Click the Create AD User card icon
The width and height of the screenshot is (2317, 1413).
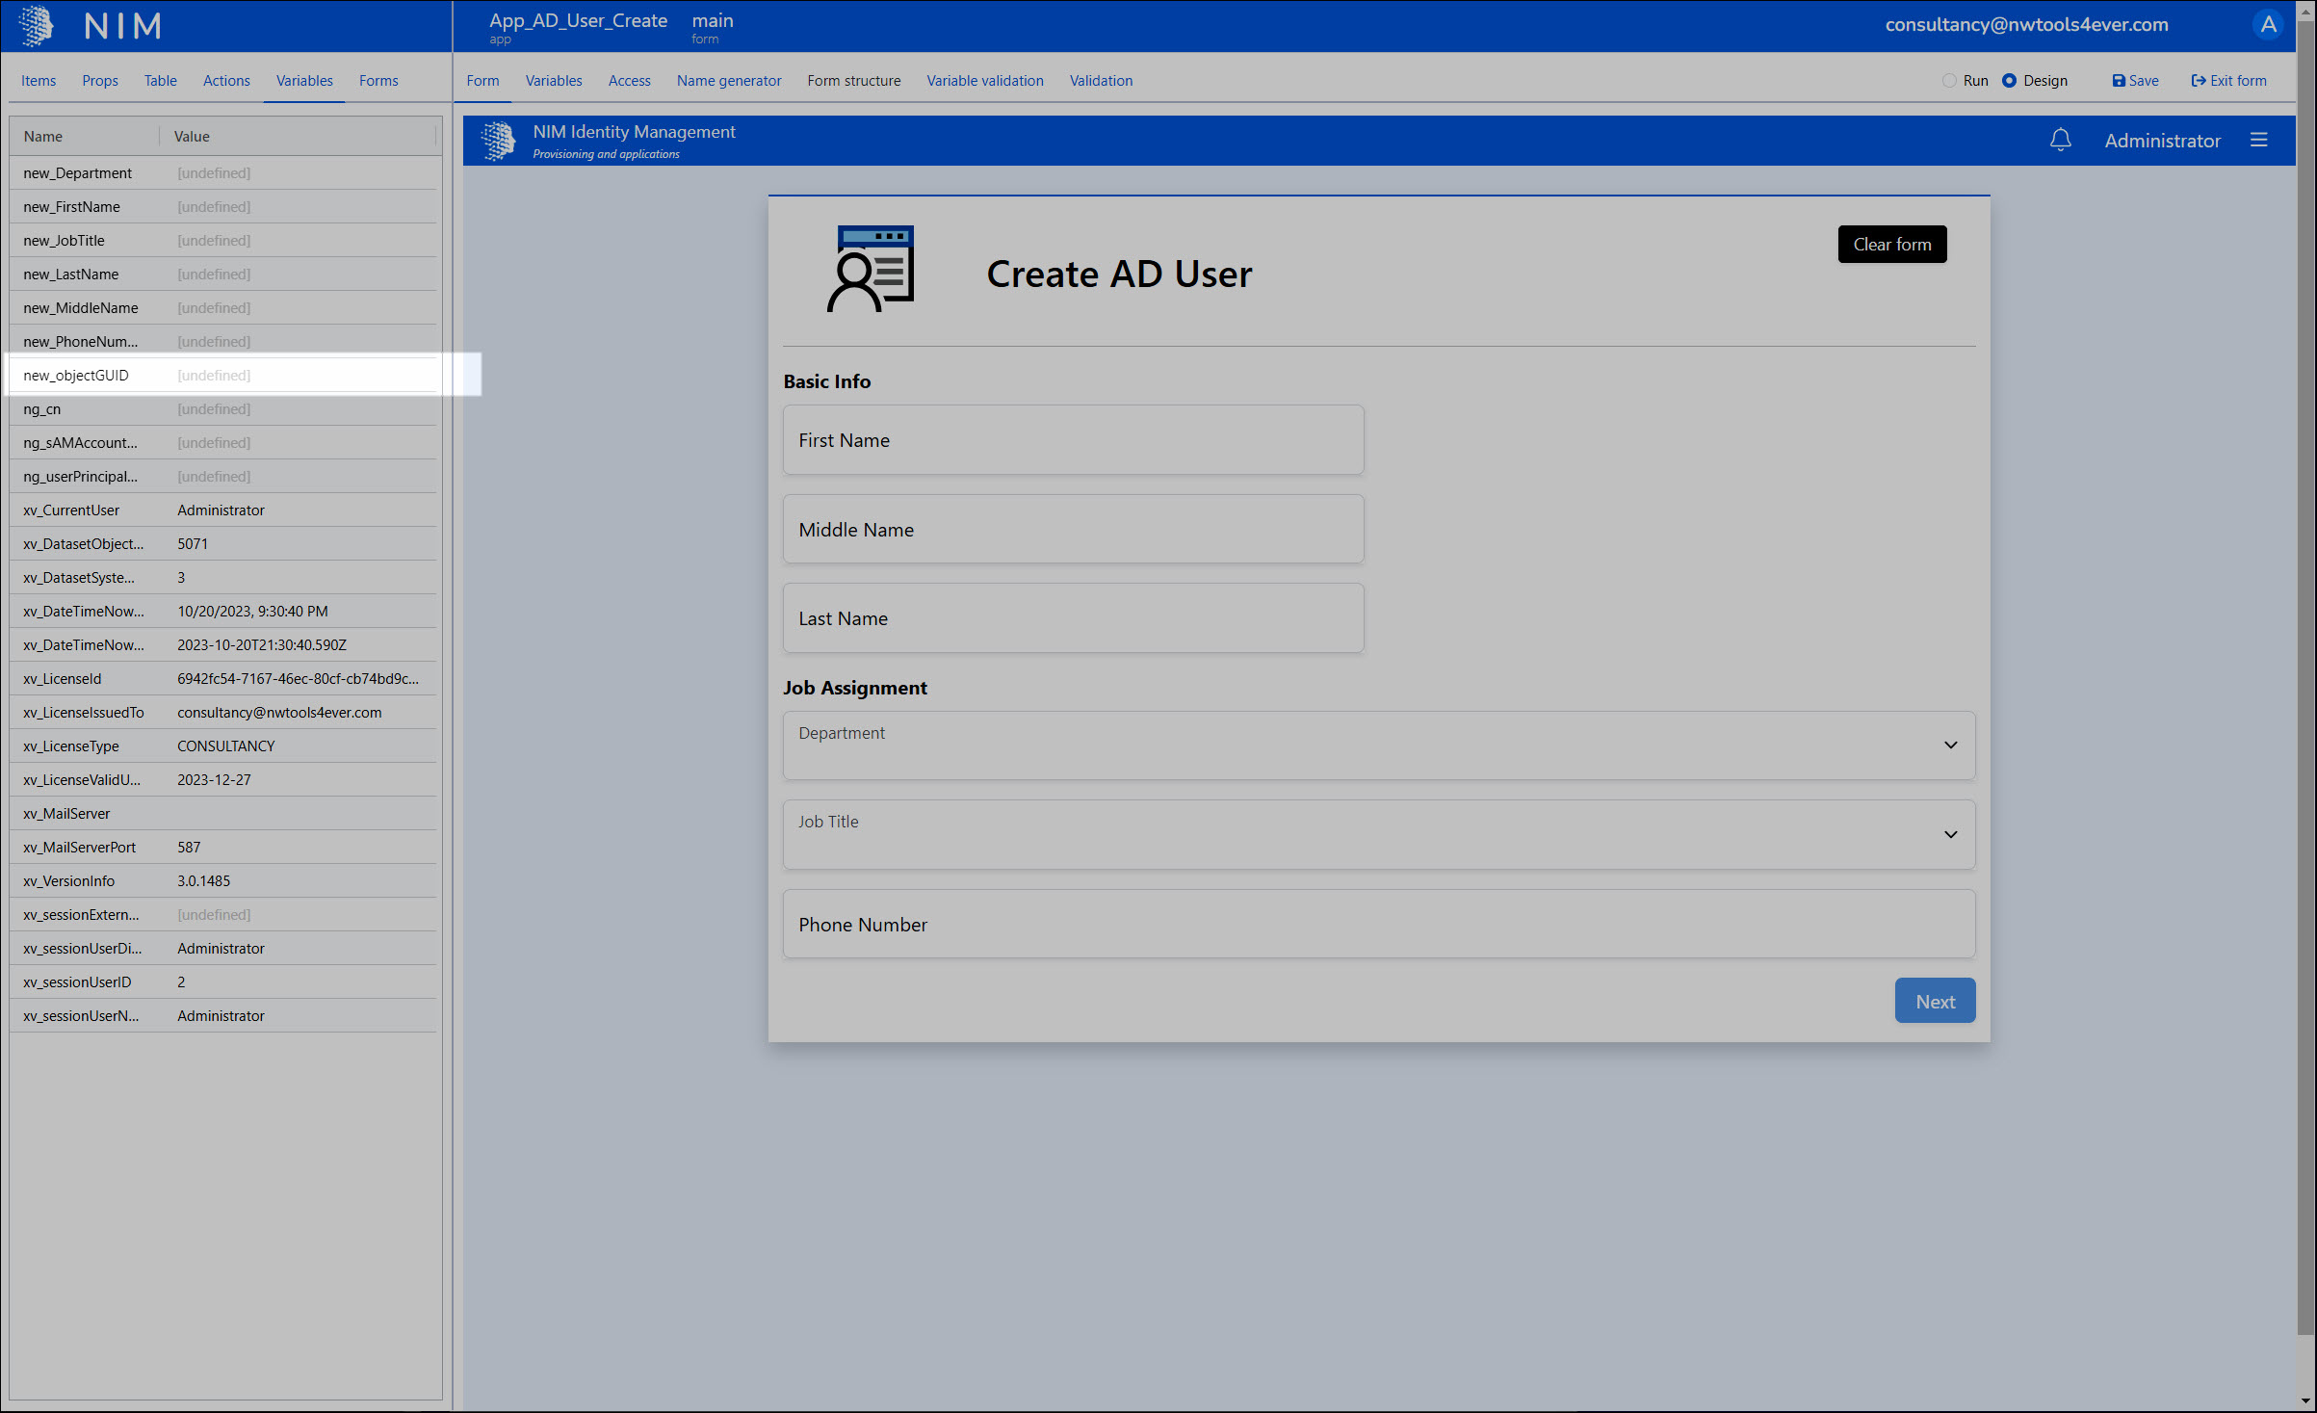click(x=872, y=270)
